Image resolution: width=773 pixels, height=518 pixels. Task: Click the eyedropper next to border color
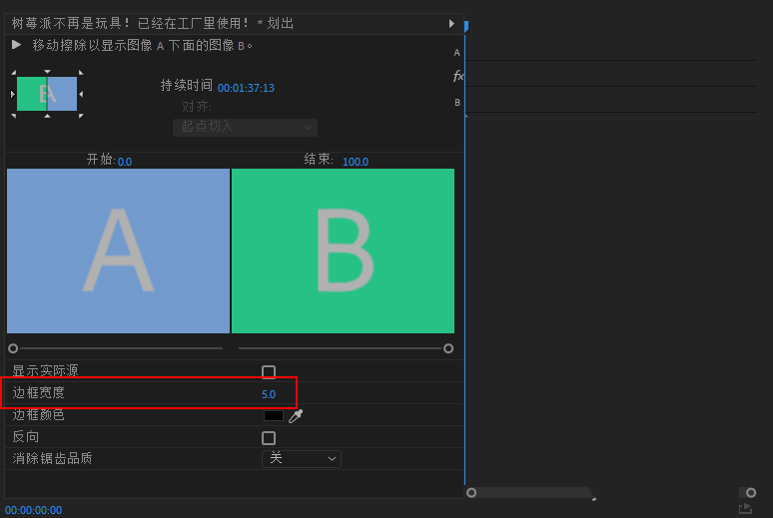(x=296, y=416)
